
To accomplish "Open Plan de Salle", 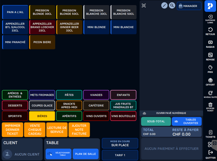I will (85, 154).
